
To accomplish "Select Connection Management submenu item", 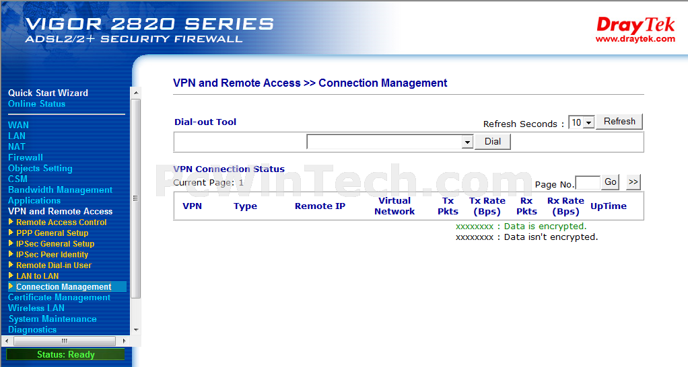I will (x=64, y=287).
